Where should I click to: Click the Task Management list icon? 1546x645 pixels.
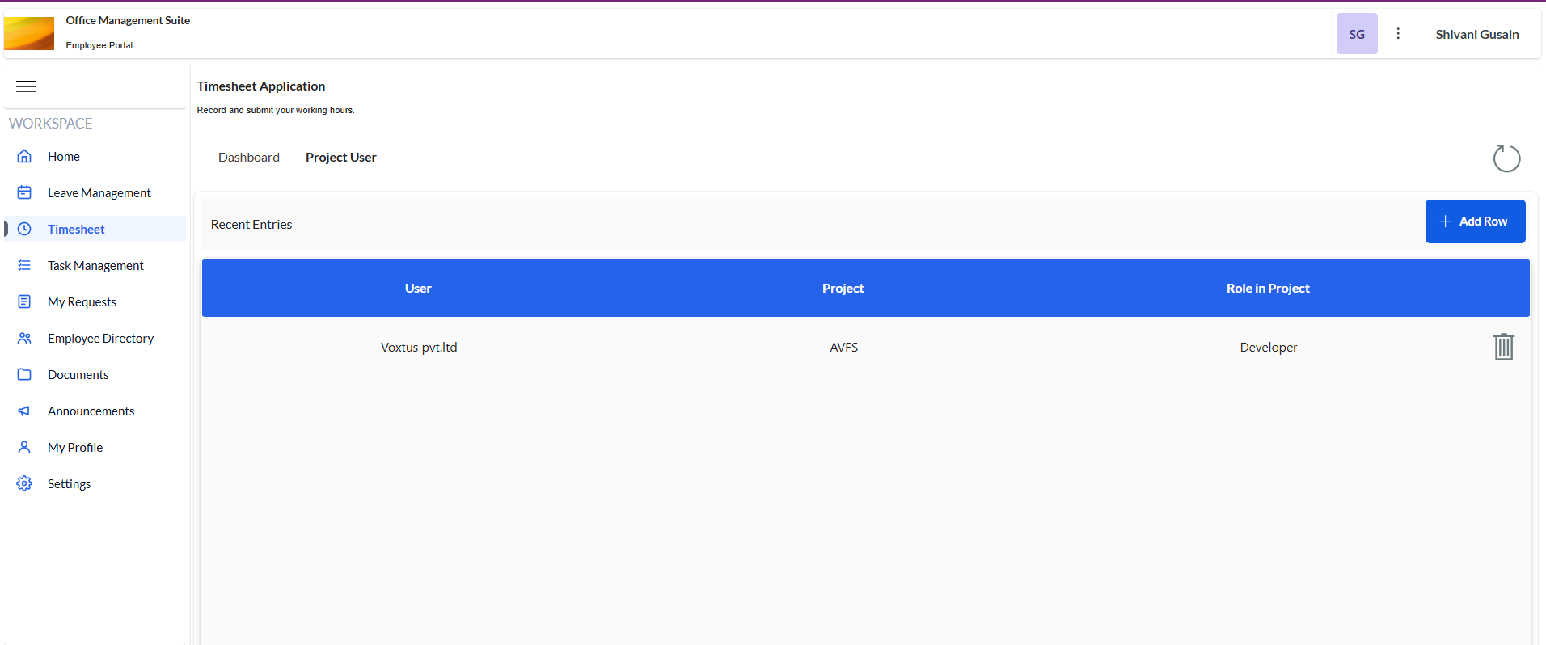point(24,265)
